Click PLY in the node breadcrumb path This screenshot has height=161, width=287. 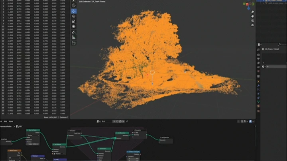[21, 126]
